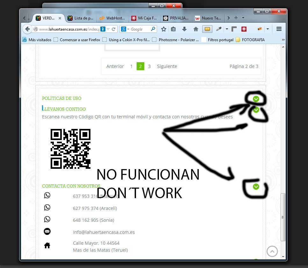This screenshot has width=308, height=268.
Task: Click the URL address field
Action: tap(69, 29)
